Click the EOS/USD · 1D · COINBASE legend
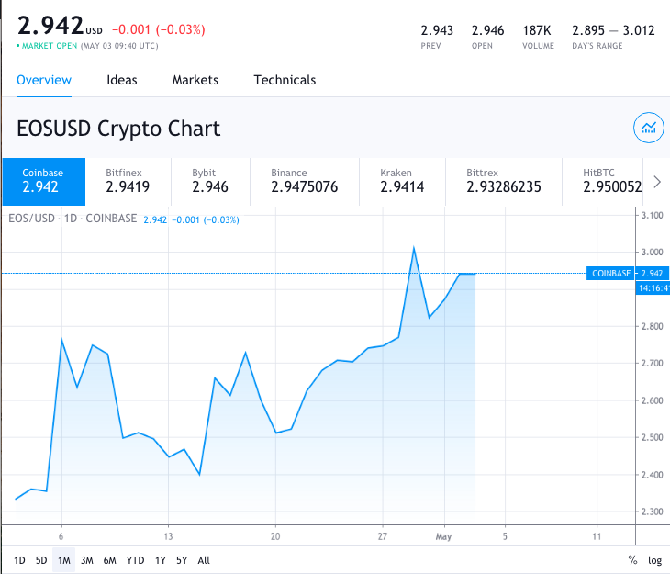Image resolution: width=670 pixels, height=574 pixels. 73,219
